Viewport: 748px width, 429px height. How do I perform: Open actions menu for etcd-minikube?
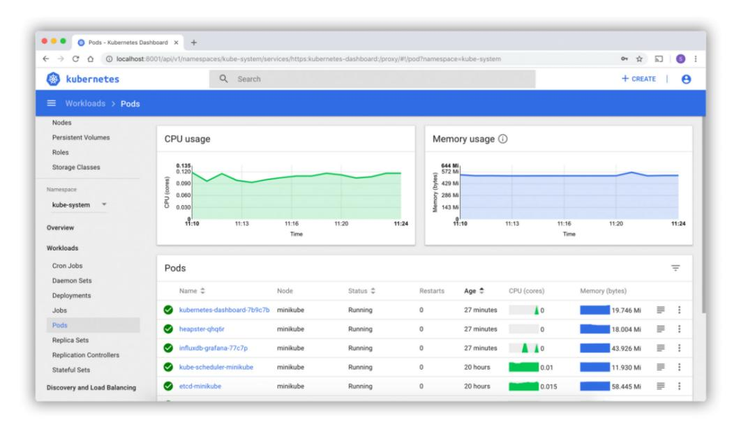click(680, 386)
